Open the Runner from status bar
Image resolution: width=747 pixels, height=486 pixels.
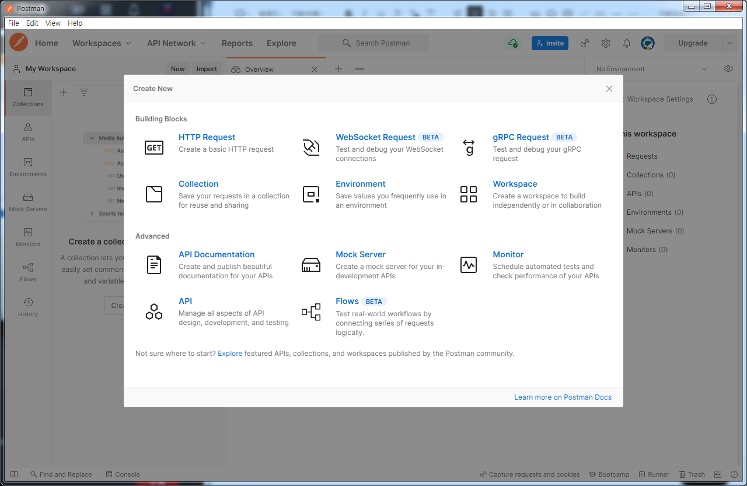[x=654, y=474]
